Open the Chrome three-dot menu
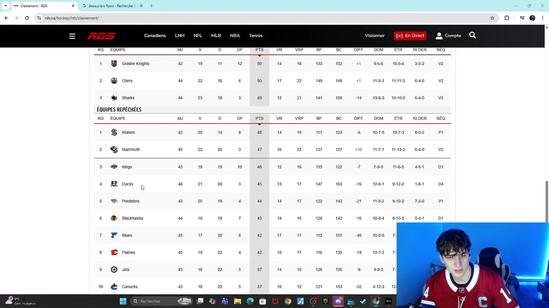 pyautogui.click(x=543, y=18)
